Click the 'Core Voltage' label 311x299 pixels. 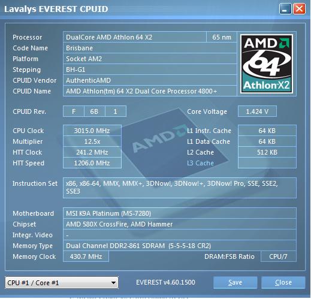point(207,111)
